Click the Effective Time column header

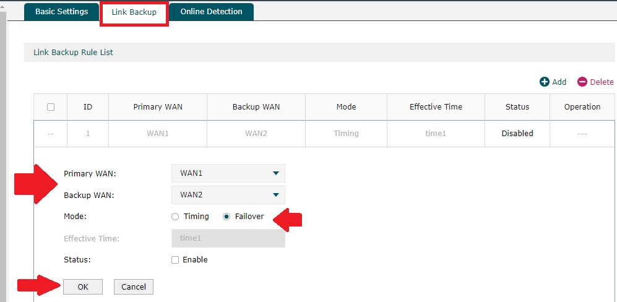pos(436,106)
